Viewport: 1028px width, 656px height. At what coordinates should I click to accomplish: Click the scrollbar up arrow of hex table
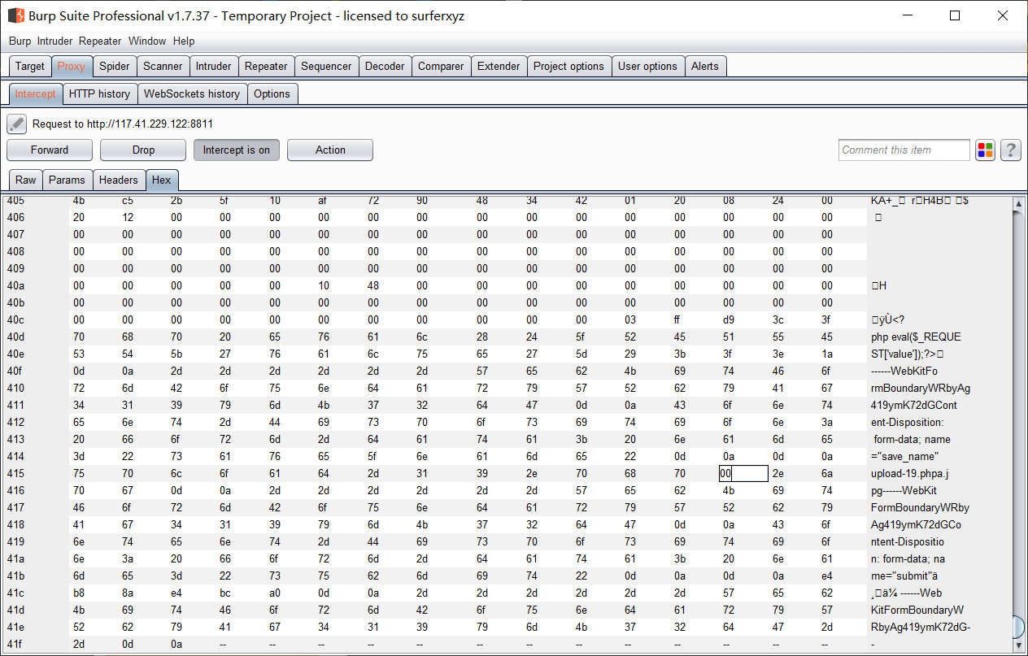(1017, 203)
